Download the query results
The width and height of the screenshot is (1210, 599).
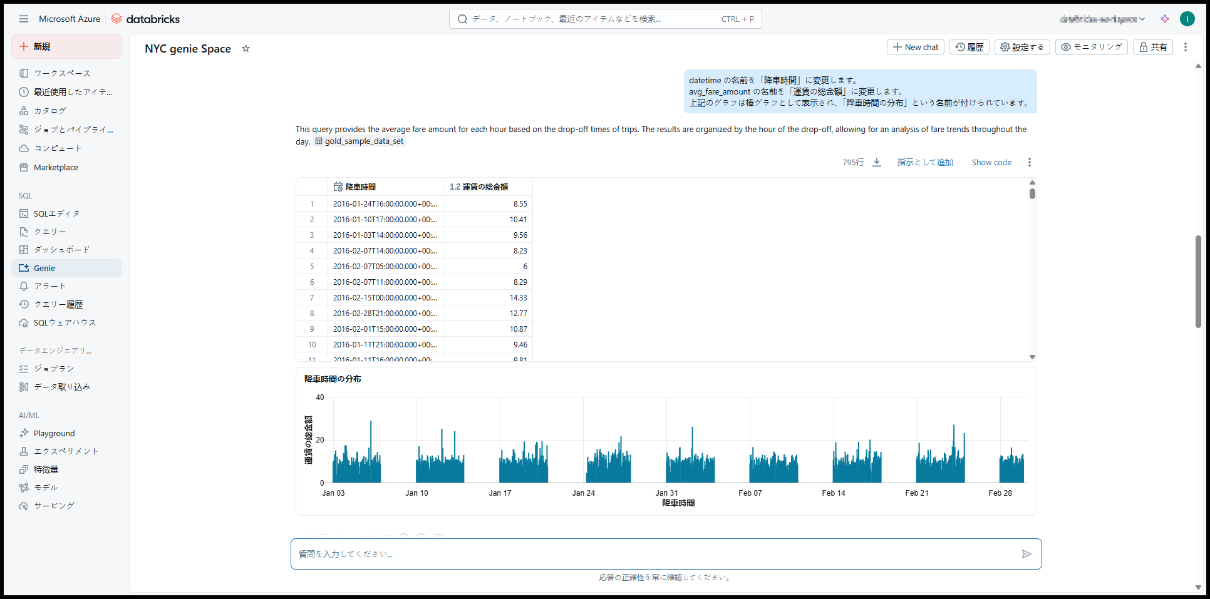click(x=877, y=162)
